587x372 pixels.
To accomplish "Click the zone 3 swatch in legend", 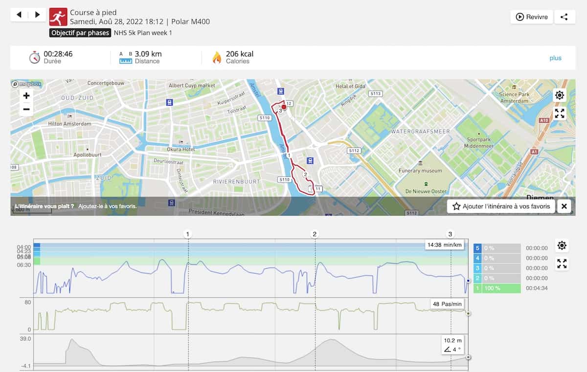I will tap(478, 268).
